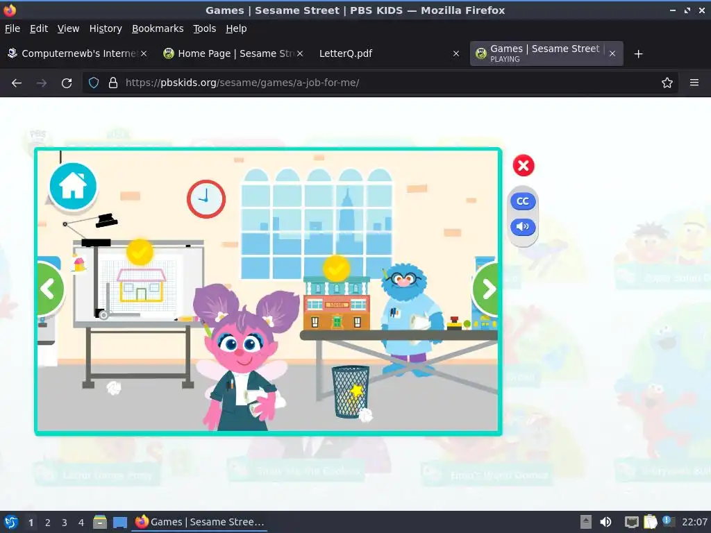Screen dimensions: 711x533
Task: Open the Tools menu
Action: tap(205, 28)
